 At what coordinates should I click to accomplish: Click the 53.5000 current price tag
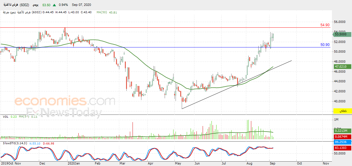pyautogui.click(x=340, y=34)
